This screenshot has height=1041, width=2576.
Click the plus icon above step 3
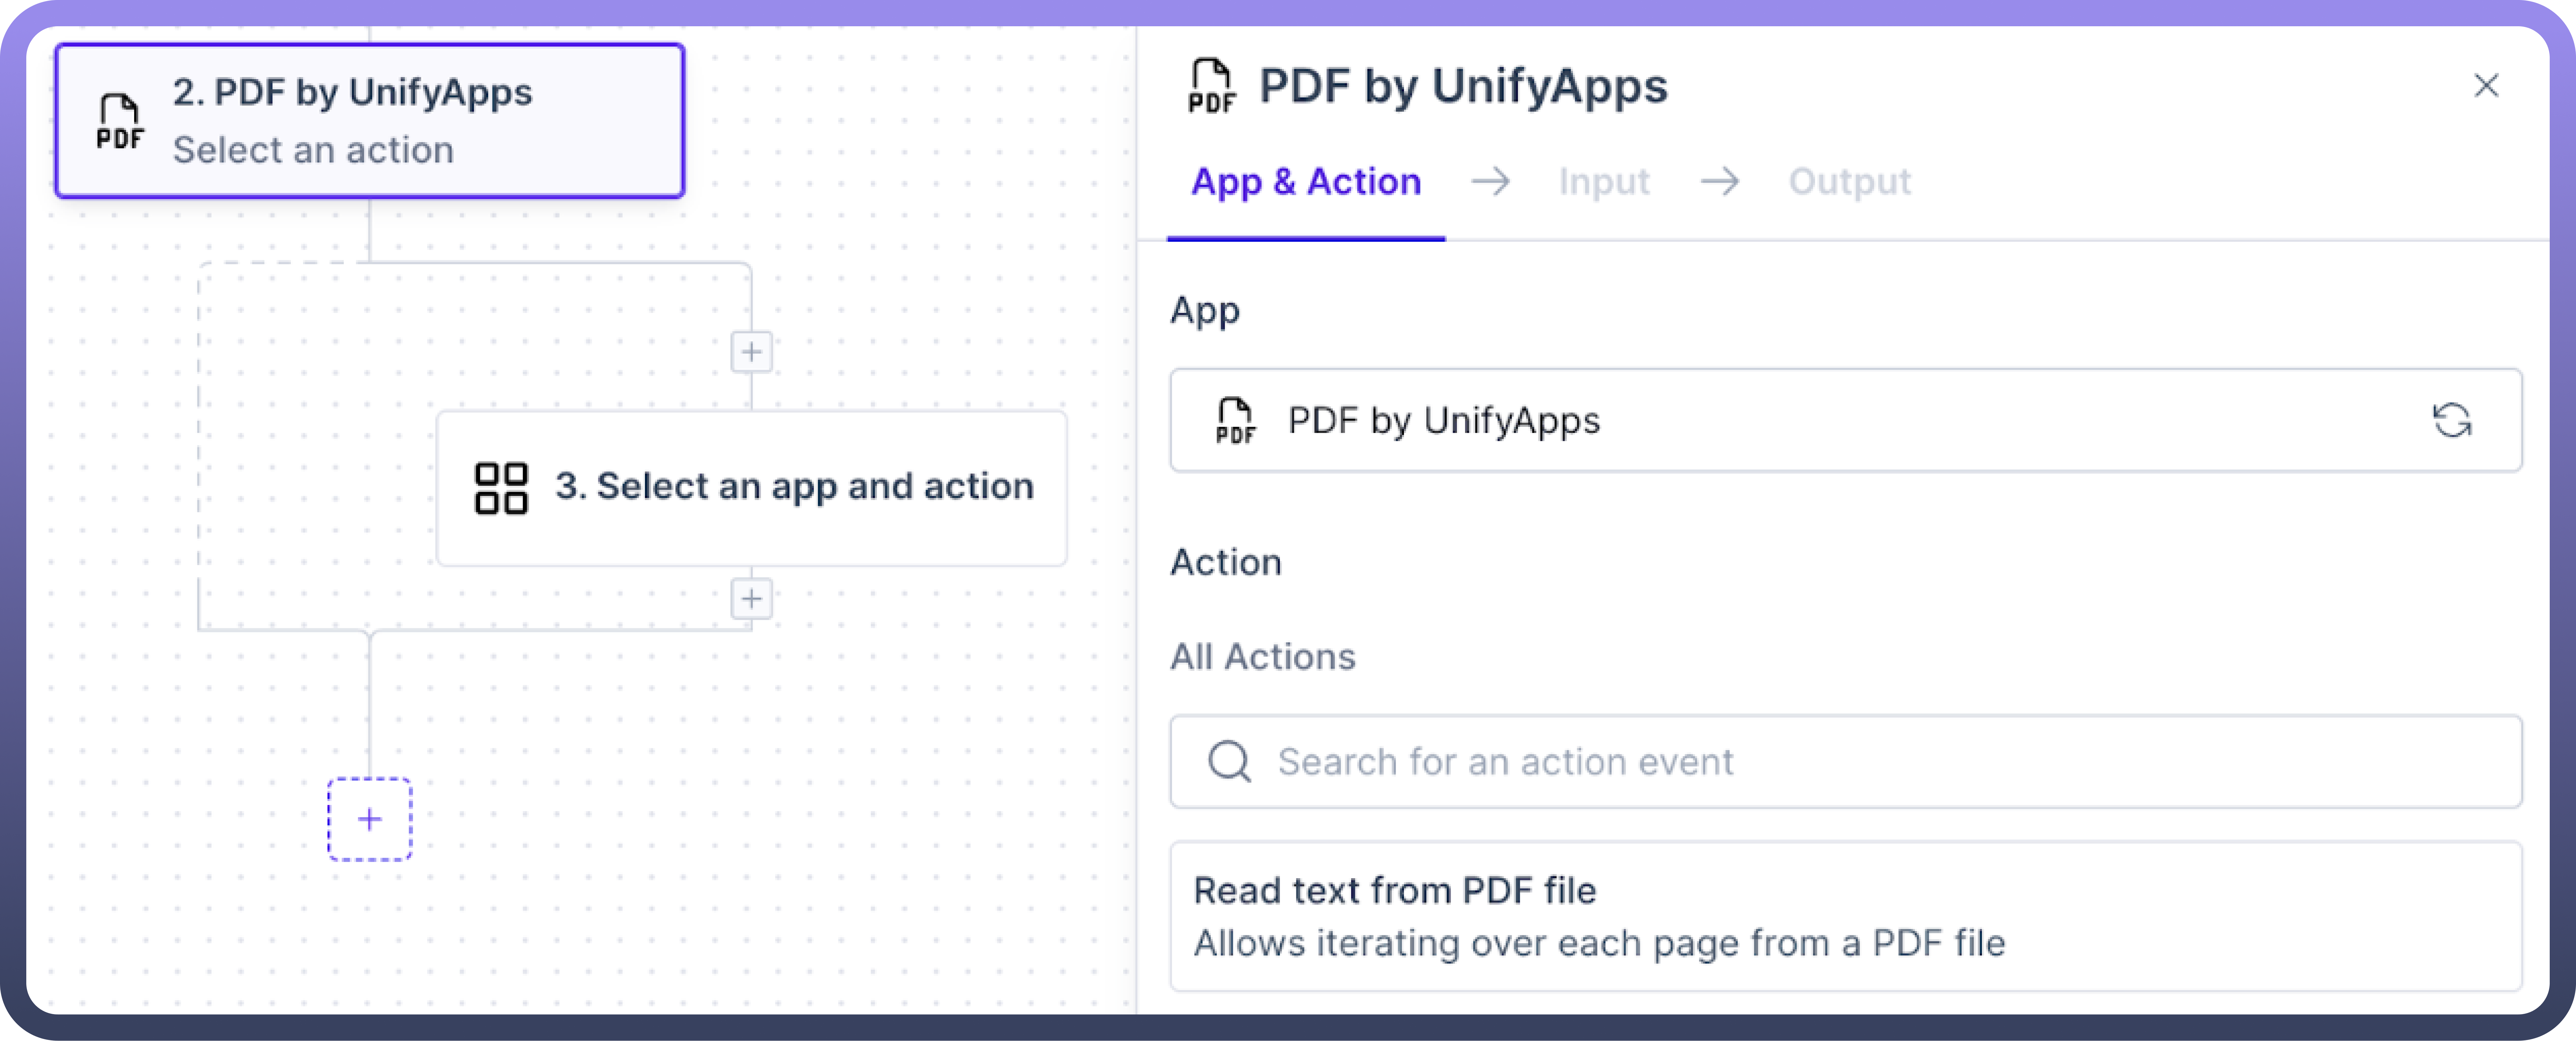(751, 352)
